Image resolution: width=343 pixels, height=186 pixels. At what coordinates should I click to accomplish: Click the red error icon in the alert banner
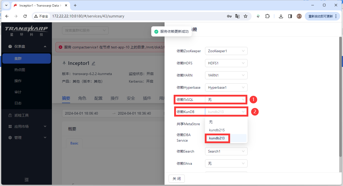point(60,47)
